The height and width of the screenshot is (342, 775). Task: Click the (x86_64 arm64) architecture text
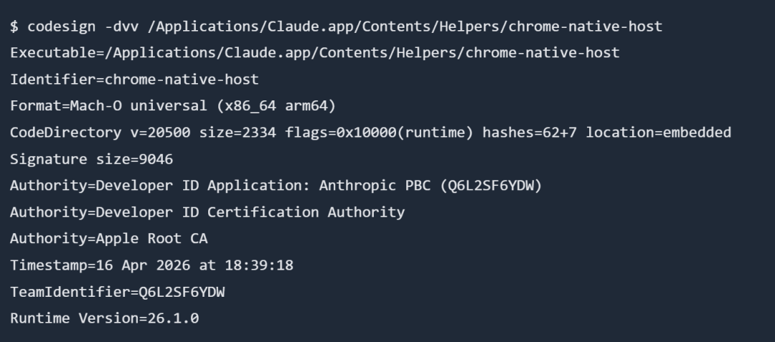pyautogui.click(x=276, y=106)
